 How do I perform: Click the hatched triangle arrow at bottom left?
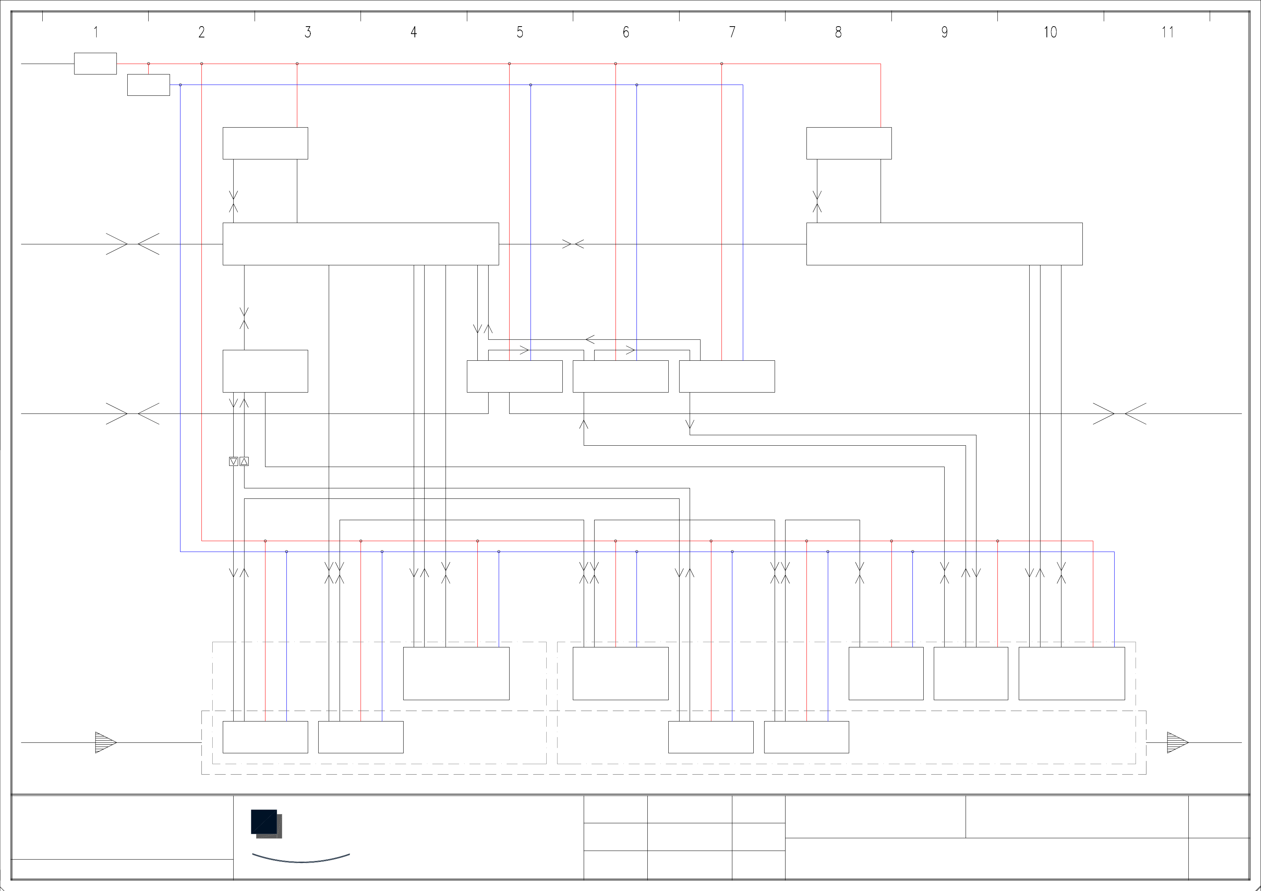pyautogui.click(x=105, y=742)
